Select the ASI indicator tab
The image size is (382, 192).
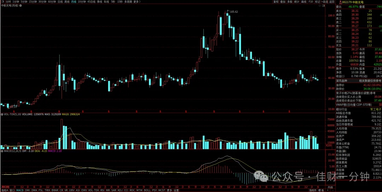pos(78,190)
